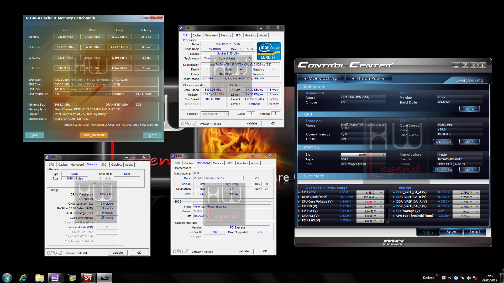
Task: Click Save in Control Center
Action: [x=451, y=232]
